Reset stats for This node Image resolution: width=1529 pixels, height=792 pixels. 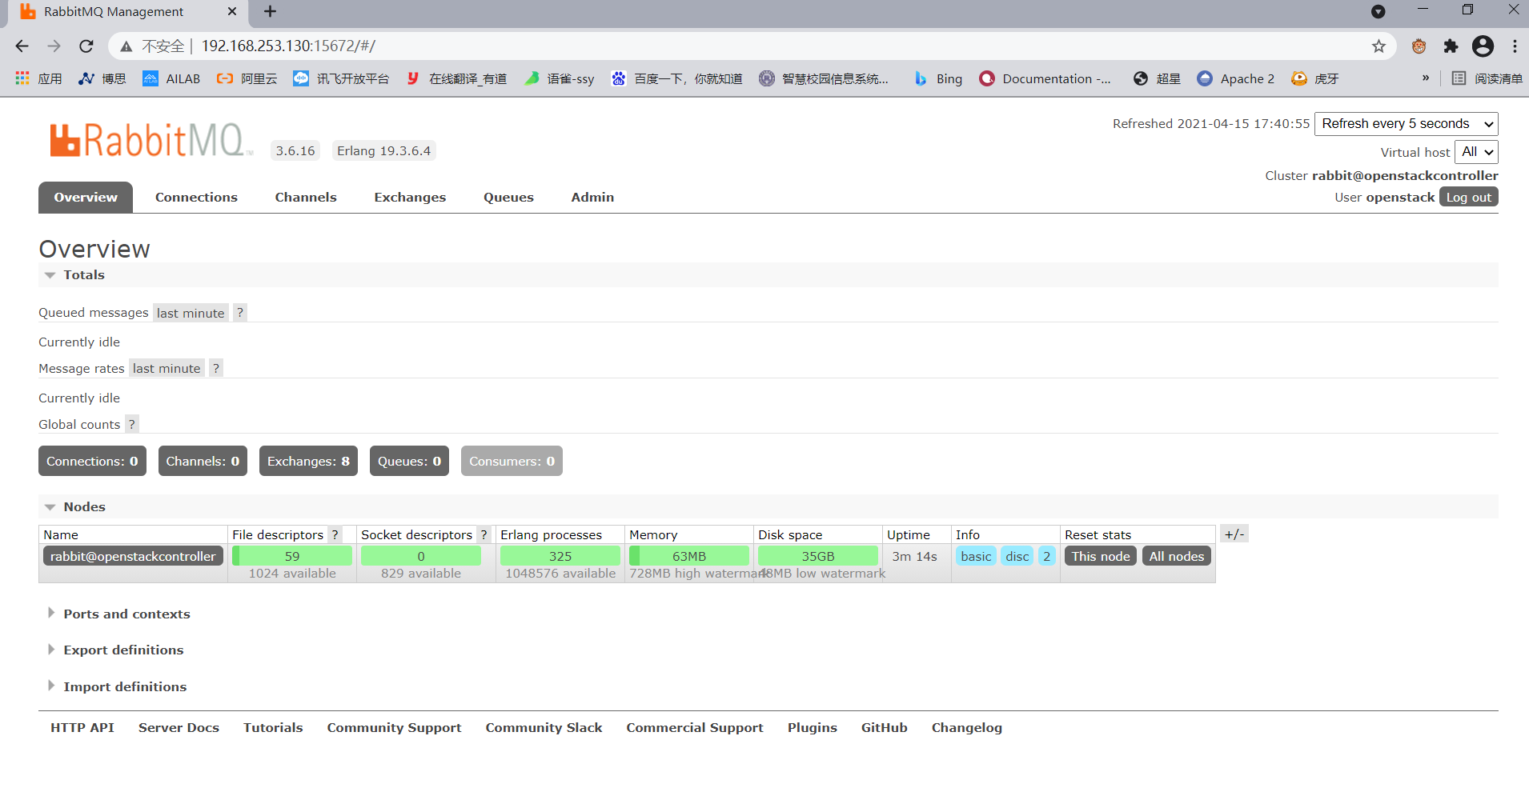click(x=1101, y=556)
